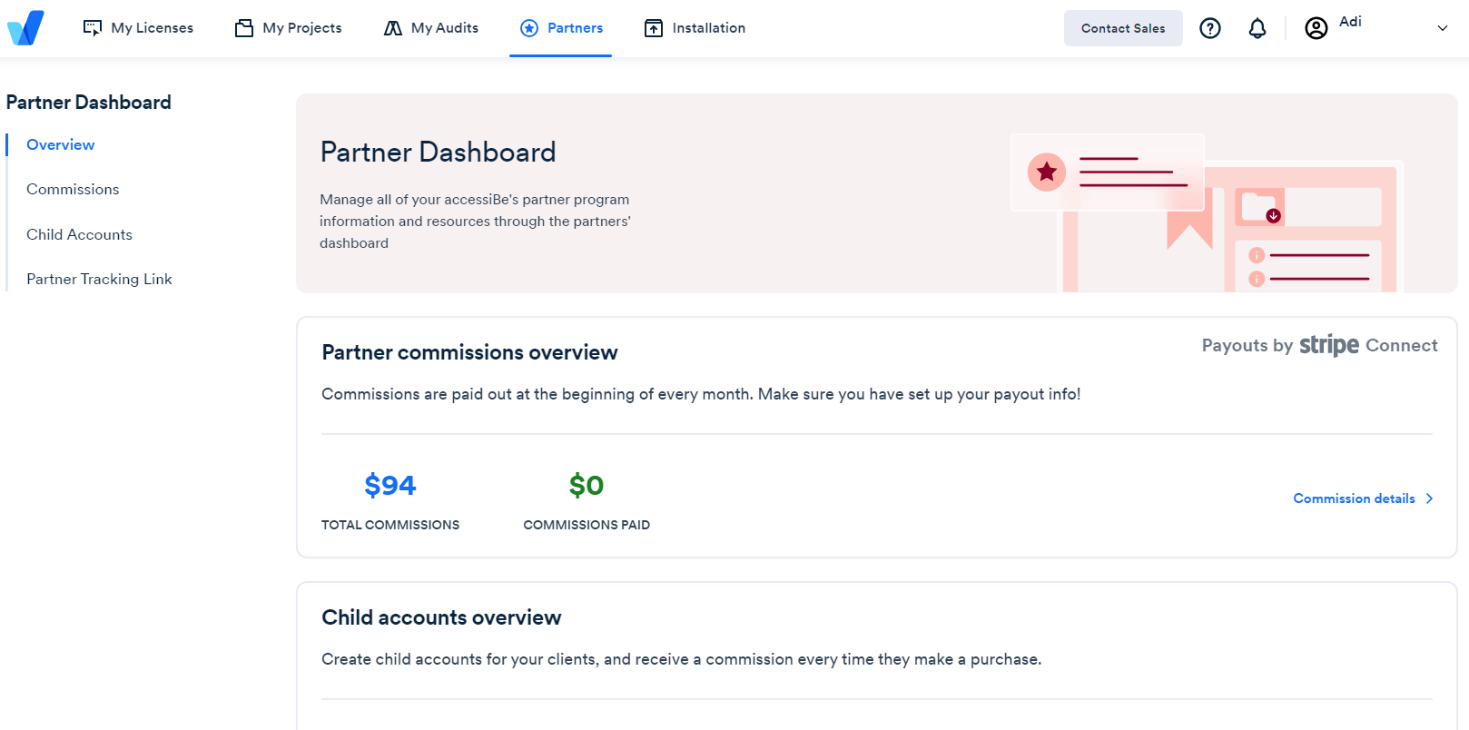Open the Commission details link
Image resolution: width=1469 pixels, height=730 pixels.
1354,498
